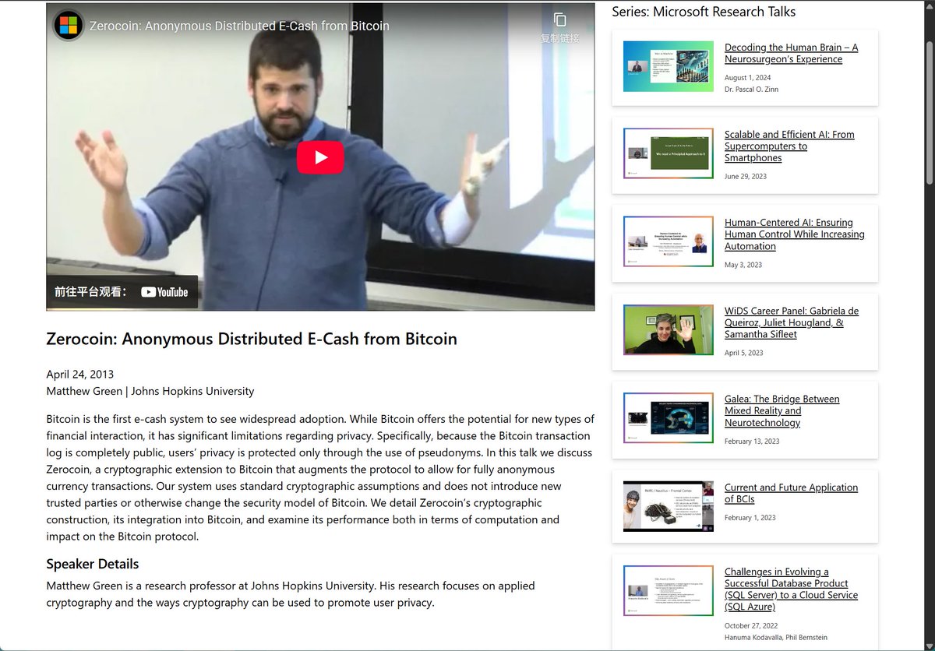The height and width of the screenshot is (651, 935).
Task: Open the video title link in player
Action: click(x=239, y=26)
